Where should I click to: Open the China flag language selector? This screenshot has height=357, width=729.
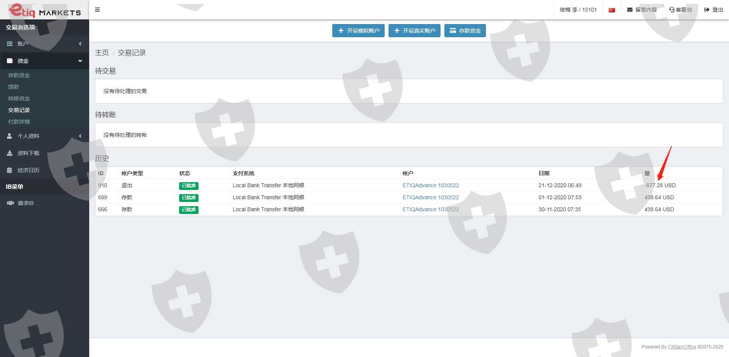612,10
